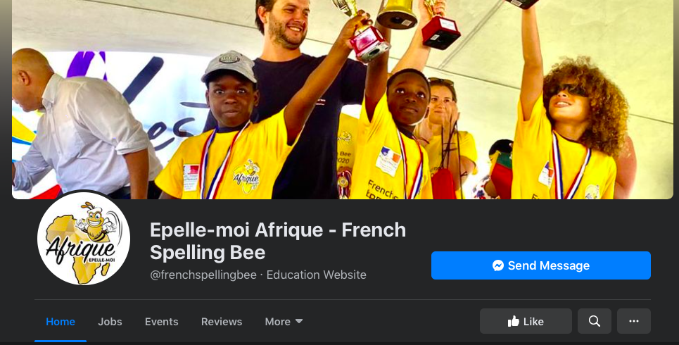Open the page search magnifier icon
The width and height of the screenshot is (679, 345).
(x=595, y=321)
